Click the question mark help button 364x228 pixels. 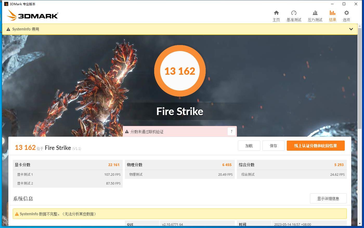(231, 131)
